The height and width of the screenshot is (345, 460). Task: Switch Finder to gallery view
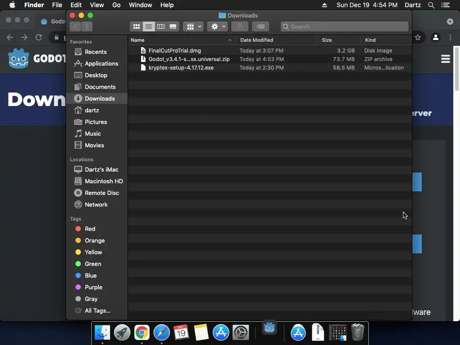point(173,27)
